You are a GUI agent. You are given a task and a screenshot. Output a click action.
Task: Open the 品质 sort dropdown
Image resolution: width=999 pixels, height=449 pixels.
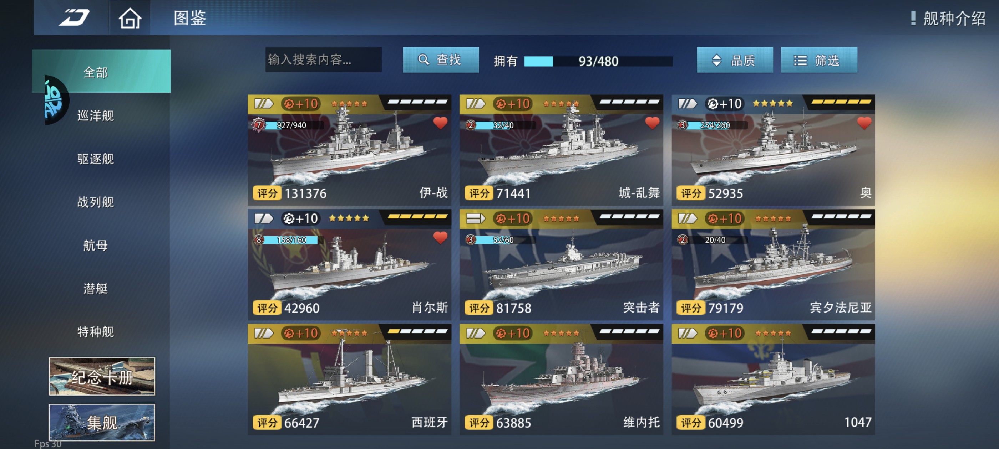[x=735, y=60]
